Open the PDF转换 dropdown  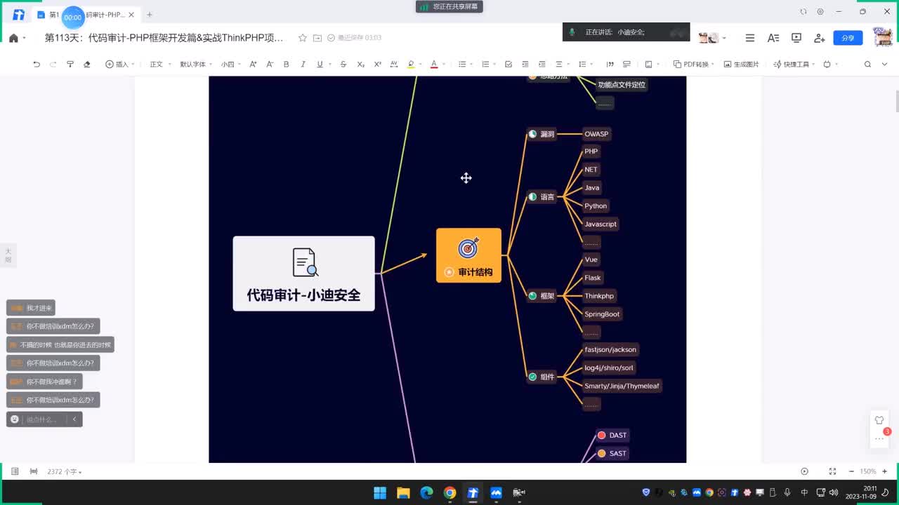(x=693, y=64)
